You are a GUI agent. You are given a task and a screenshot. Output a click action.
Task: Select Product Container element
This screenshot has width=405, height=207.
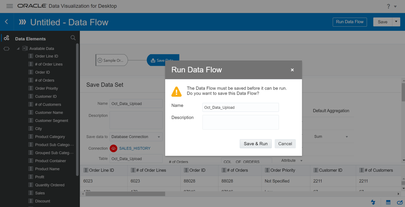(51, 161)
